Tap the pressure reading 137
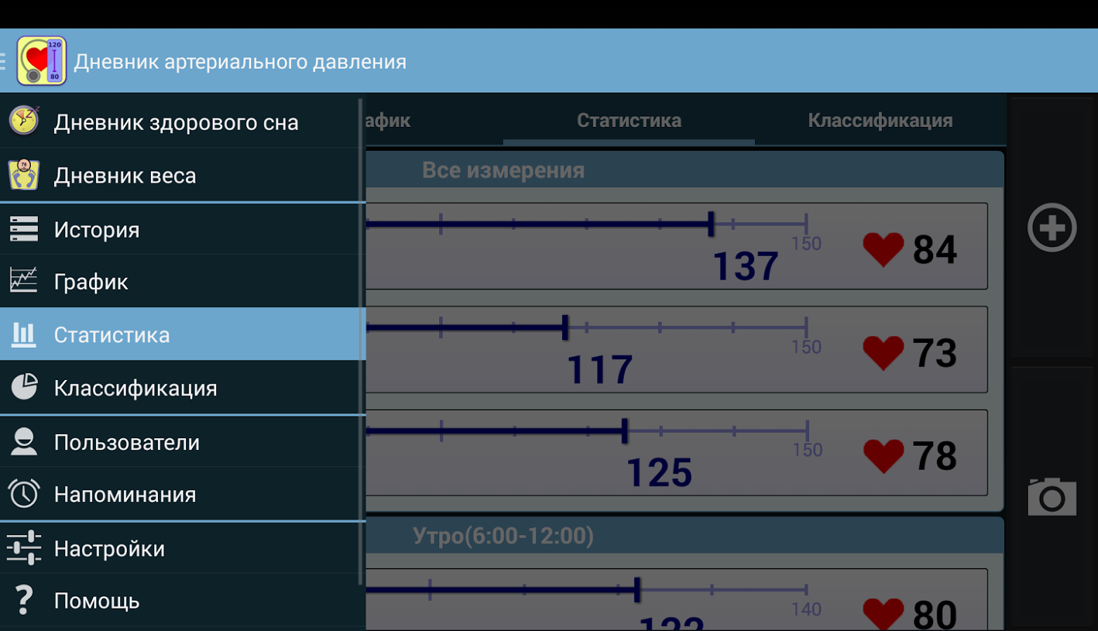This screenshot has width=1098, height=631. tap(746, 266)
